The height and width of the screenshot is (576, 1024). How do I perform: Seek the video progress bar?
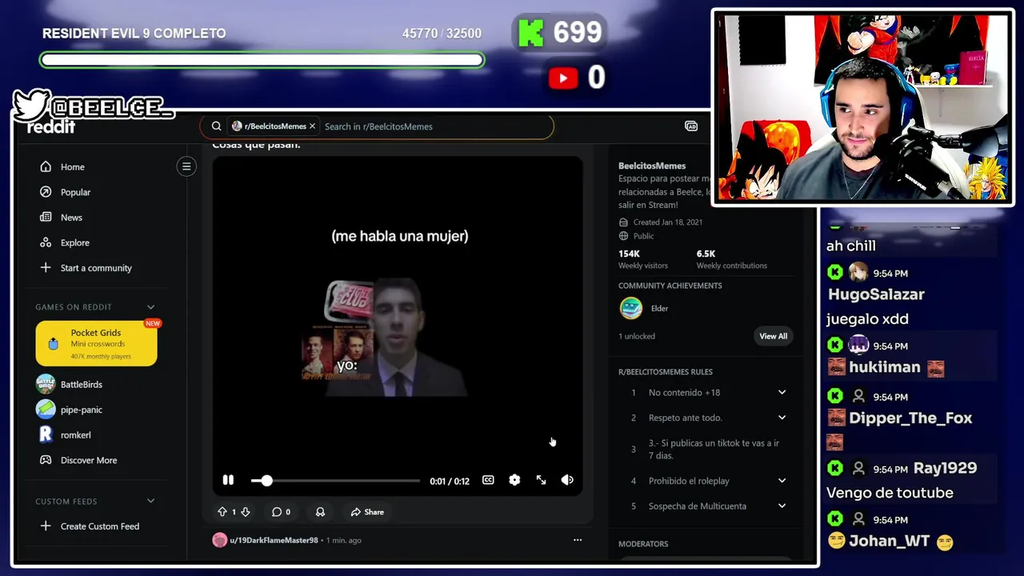pyautogui.click(x=335, y=481)
